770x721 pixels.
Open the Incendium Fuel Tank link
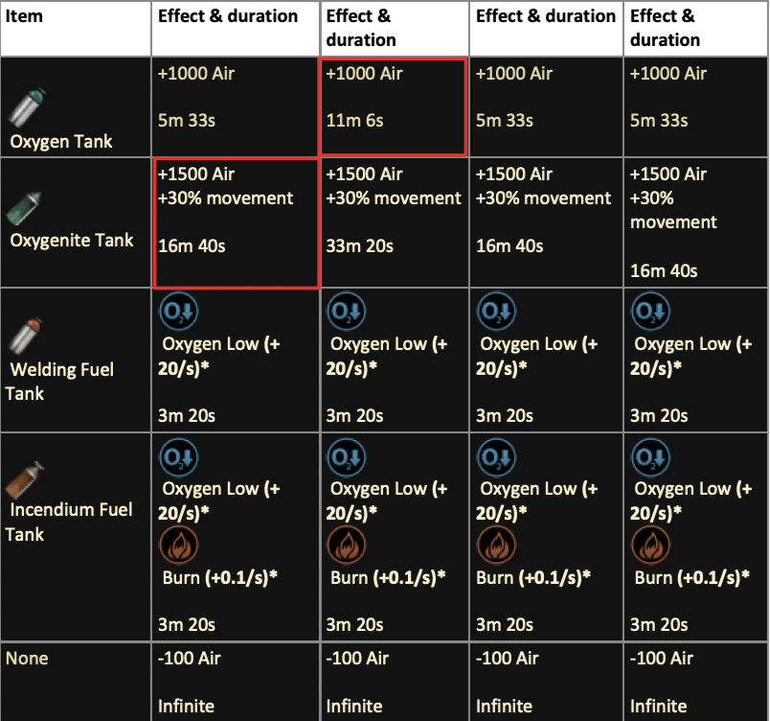click(x=69, y=522)
